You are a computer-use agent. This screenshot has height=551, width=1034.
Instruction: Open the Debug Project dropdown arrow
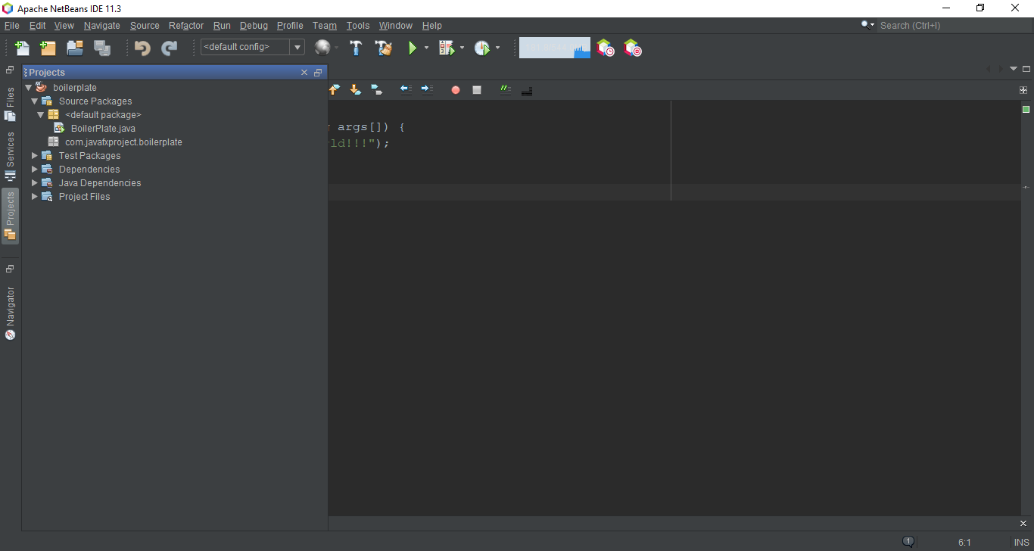point(462,48)
